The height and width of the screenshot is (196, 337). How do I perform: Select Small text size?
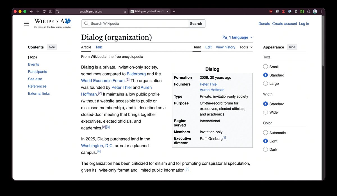pos(265,67)
